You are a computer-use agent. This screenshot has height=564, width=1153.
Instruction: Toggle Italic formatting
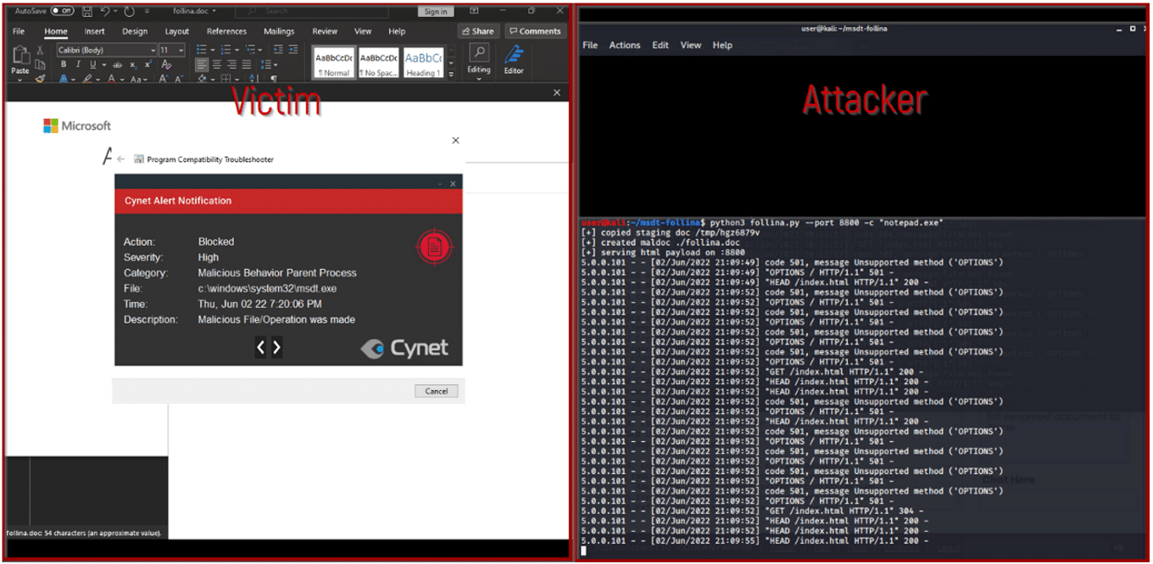[x=78, y=64]
